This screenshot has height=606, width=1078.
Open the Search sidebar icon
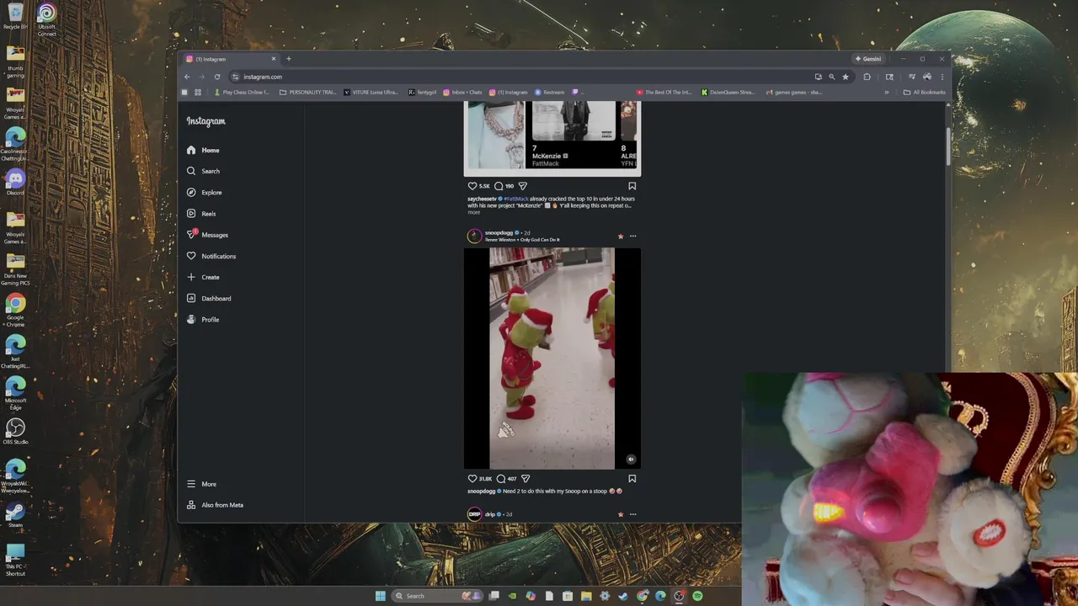point(191,171)
